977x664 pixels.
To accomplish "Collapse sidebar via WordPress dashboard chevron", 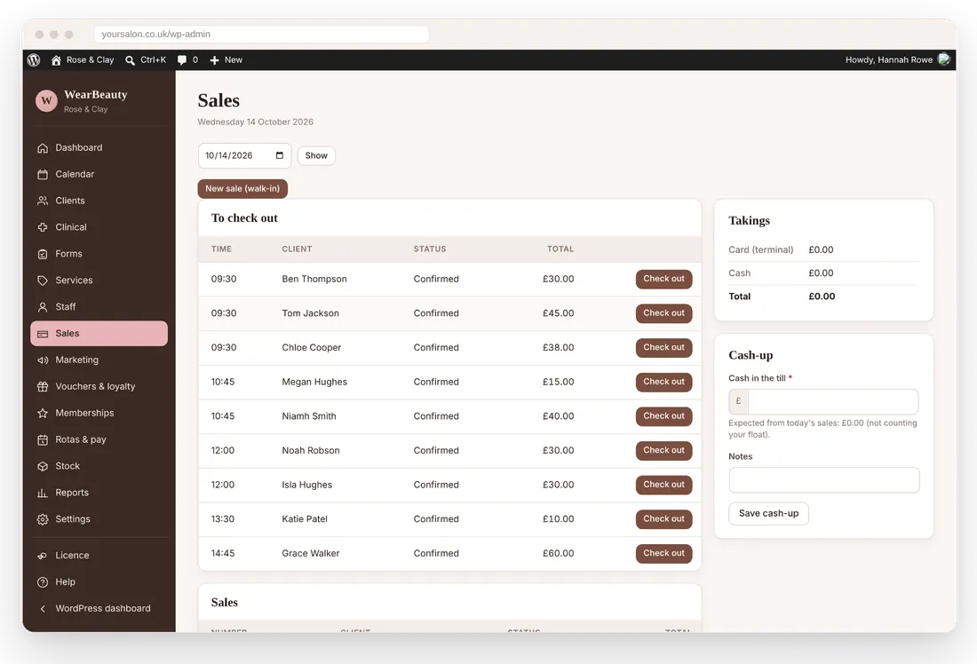I will pyautogui.click(x=43, y=609).
